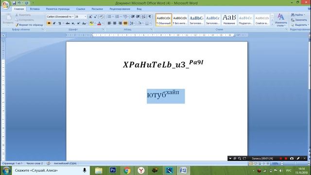Open the round Office button menu
The height and width of the screenshot is (175, 311).
(5, 5)
